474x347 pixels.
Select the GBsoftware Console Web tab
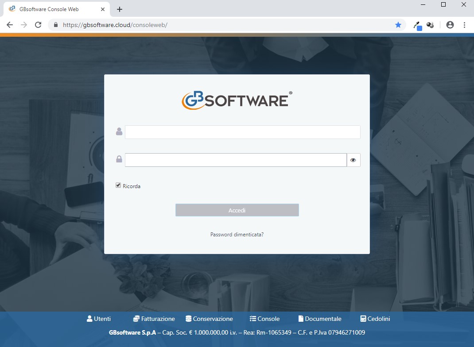[57, 9]
